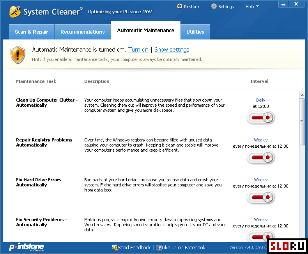
Task: Click 'Fix Security Problems - Automatically' task name
Action: tap(41, 222)
